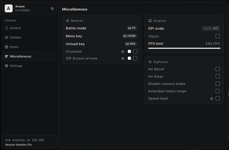
Task: Switch to the Entities category
Action: coord(15,37)
